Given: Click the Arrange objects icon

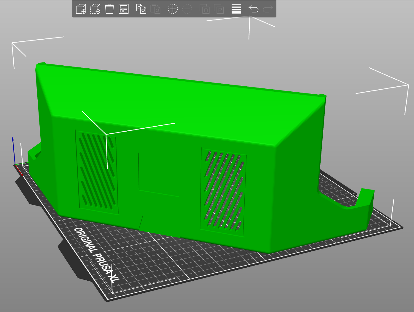Looking at the screenshot, I should 124,9.
